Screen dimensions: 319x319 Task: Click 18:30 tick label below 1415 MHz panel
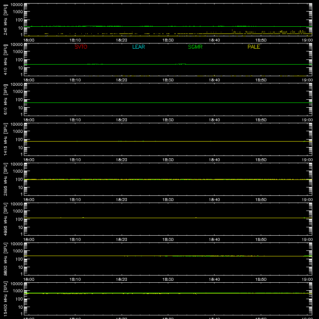coord(168,160)
